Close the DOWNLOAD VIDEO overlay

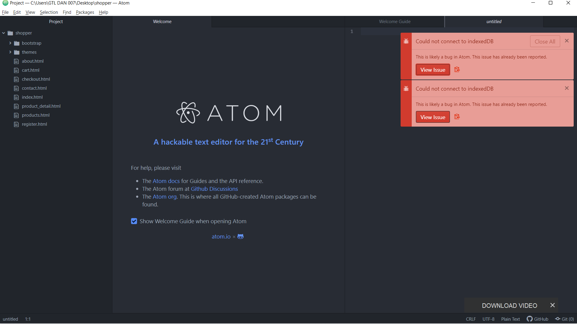pos(552,305)
